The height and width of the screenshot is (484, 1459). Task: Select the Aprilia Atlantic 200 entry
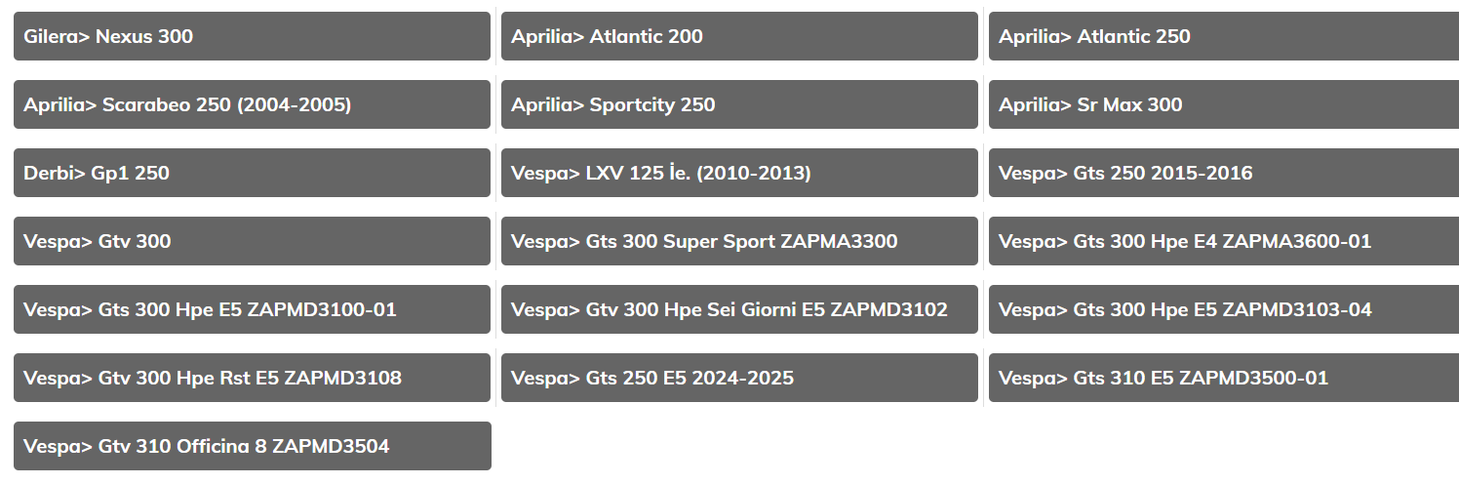click(739, 36)
